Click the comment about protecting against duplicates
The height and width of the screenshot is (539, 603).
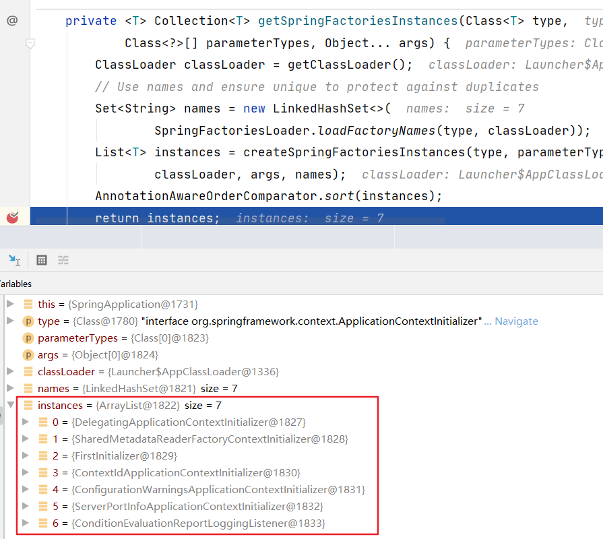pyautogui.click(x=317, y=87)
